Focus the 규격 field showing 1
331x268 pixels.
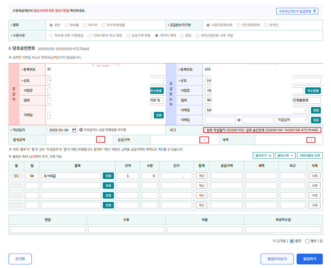click(x=128, y=176)
